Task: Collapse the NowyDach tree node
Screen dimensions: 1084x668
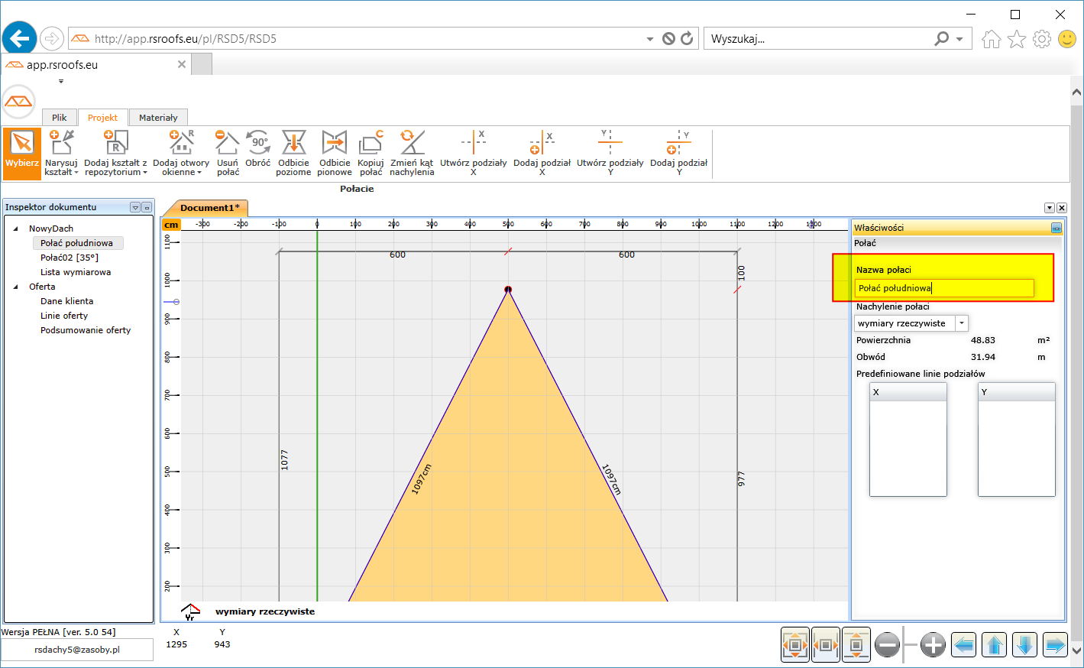Action: (16, 229)
